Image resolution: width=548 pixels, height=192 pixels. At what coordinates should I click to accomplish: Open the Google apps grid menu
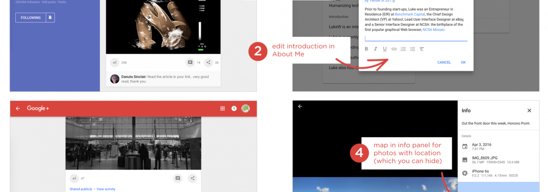223,108
